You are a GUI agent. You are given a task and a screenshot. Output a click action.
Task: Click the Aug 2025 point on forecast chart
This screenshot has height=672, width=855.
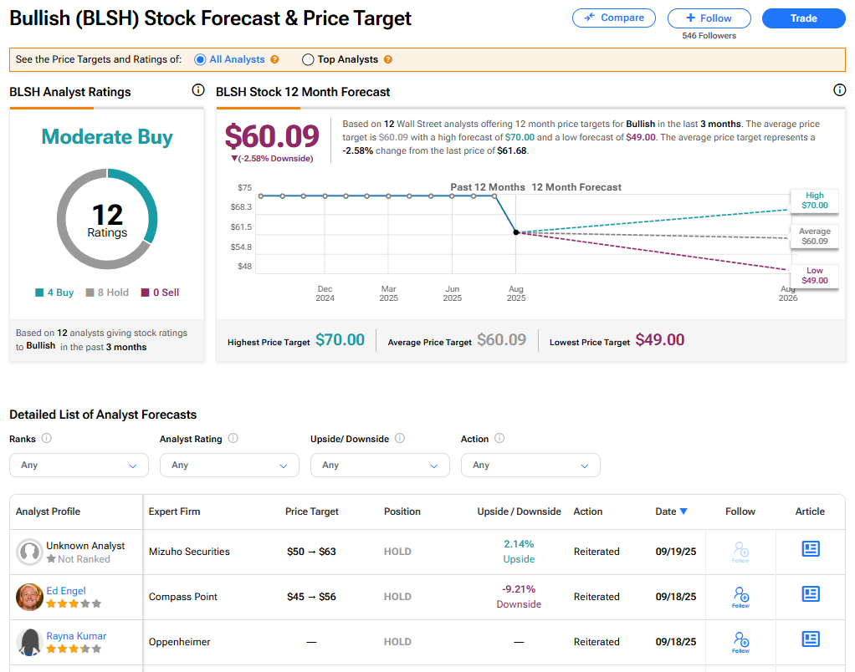click(516, 232)
